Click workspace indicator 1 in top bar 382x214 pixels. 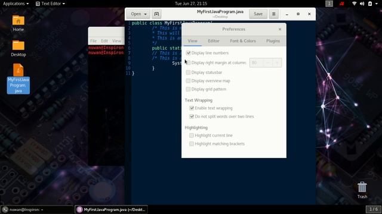[329, 4]
